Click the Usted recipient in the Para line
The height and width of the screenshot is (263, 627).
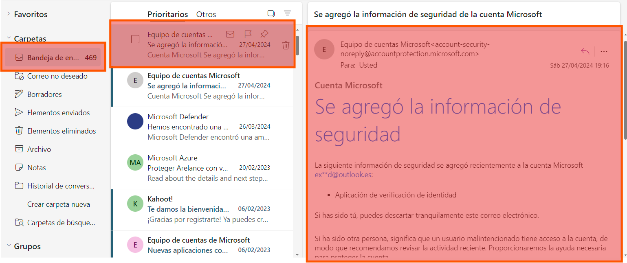(x=368, y=65)
